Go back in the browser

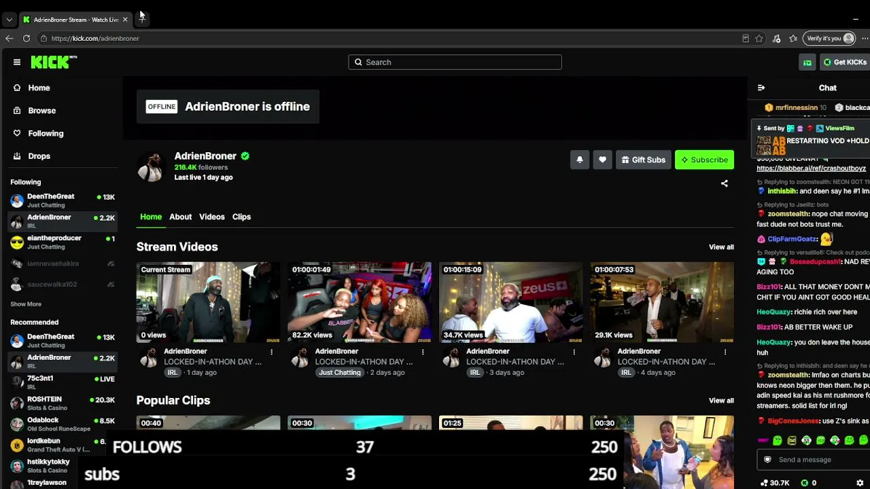click(x=10, y=38)
